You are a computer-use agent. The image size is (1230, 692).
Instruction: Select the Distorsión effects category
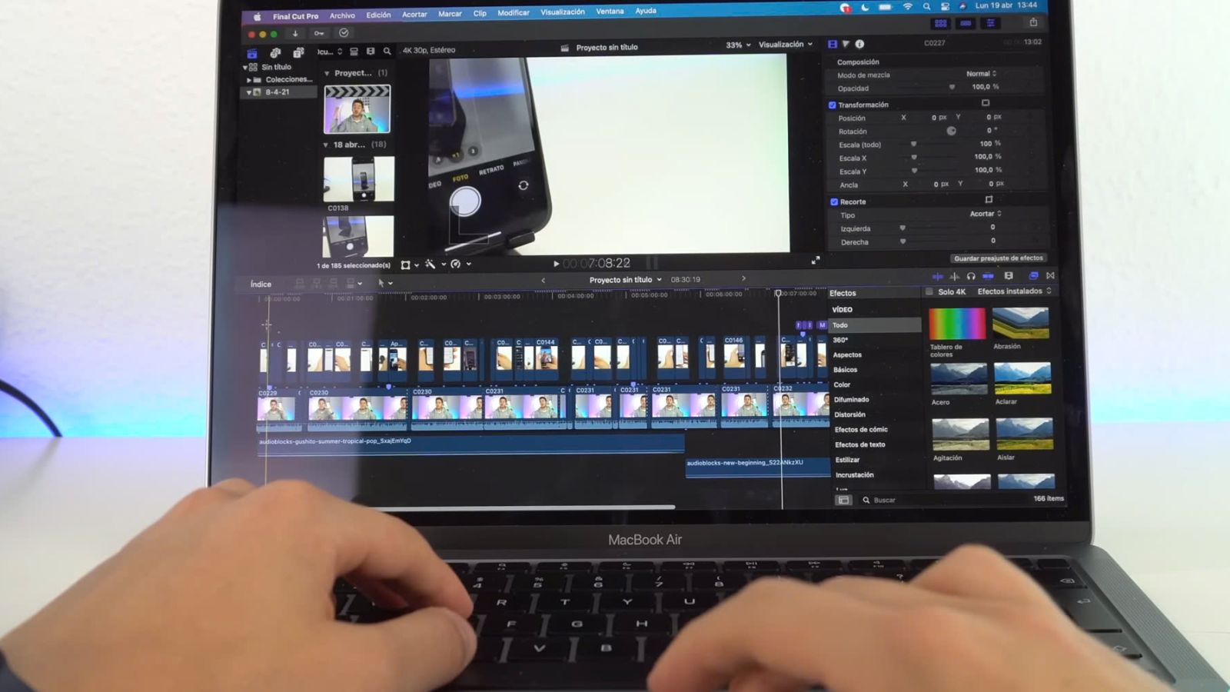(x=849, y=415)
